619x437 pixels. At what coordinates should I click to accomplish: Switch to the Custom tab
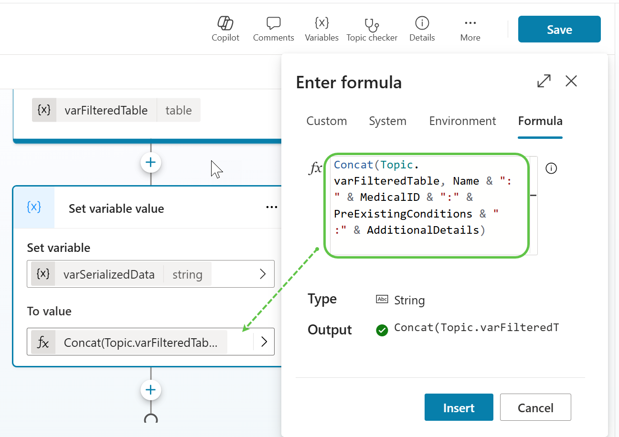point(327,121)
